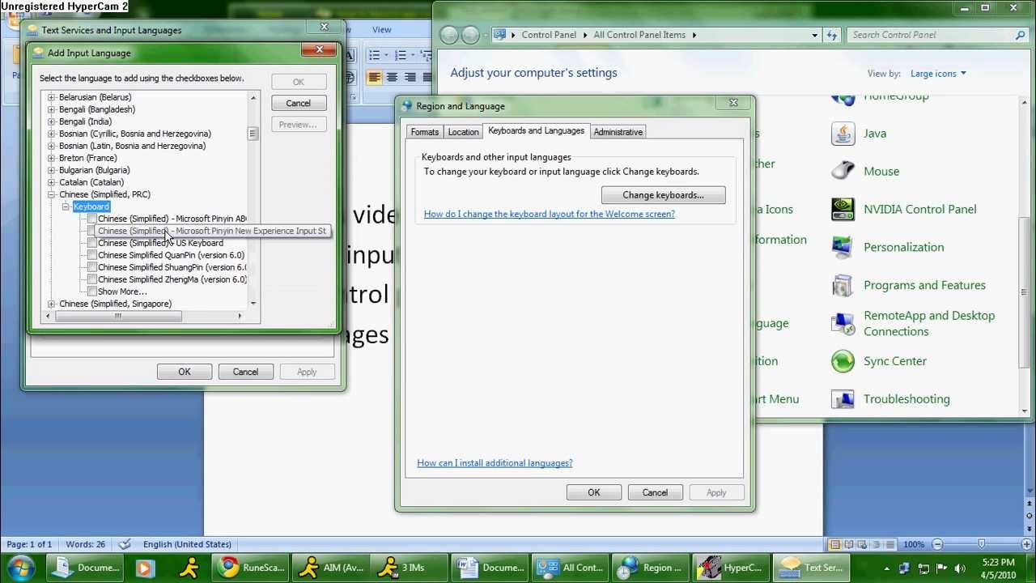Check Chinese Simplified QuanPin checkbox
Screen dimensions: 1036x583
pos(92,255)
